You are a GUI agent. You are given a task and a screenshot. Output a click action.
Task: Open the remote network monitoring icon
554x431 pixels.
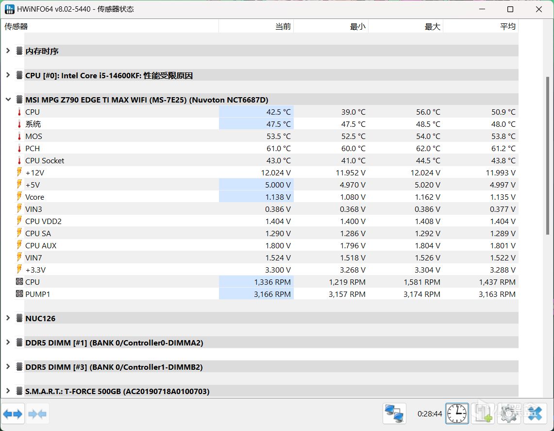(x=394, y=414)
